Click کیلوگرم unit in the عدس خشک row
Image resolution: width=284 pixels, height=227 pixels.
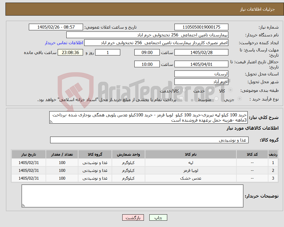(128, 178)
